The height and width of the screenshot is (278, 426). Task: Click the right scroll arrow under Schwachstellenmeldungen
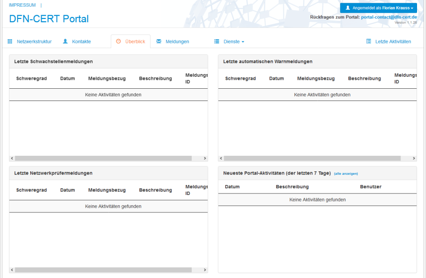(x=204, y=158)
